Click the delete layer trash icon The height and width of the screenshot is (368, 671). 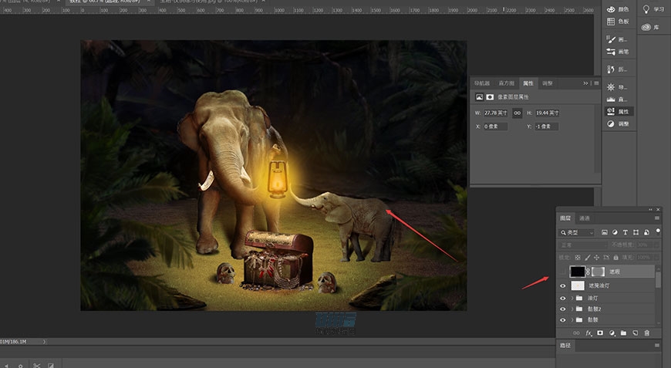click(646, 333)
